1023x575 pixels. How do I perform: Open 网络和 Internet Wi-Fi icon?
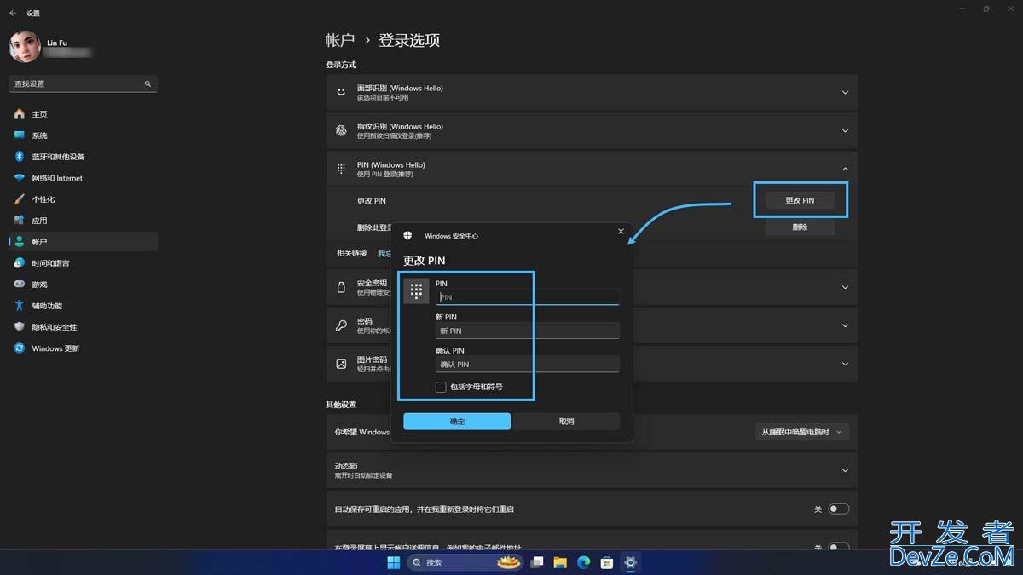click(20, 178)
